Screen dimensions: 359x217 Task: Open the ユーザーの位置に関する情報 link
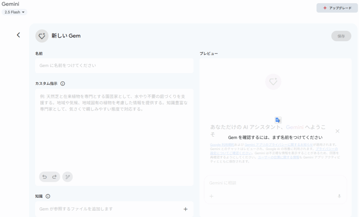[278, 157]
